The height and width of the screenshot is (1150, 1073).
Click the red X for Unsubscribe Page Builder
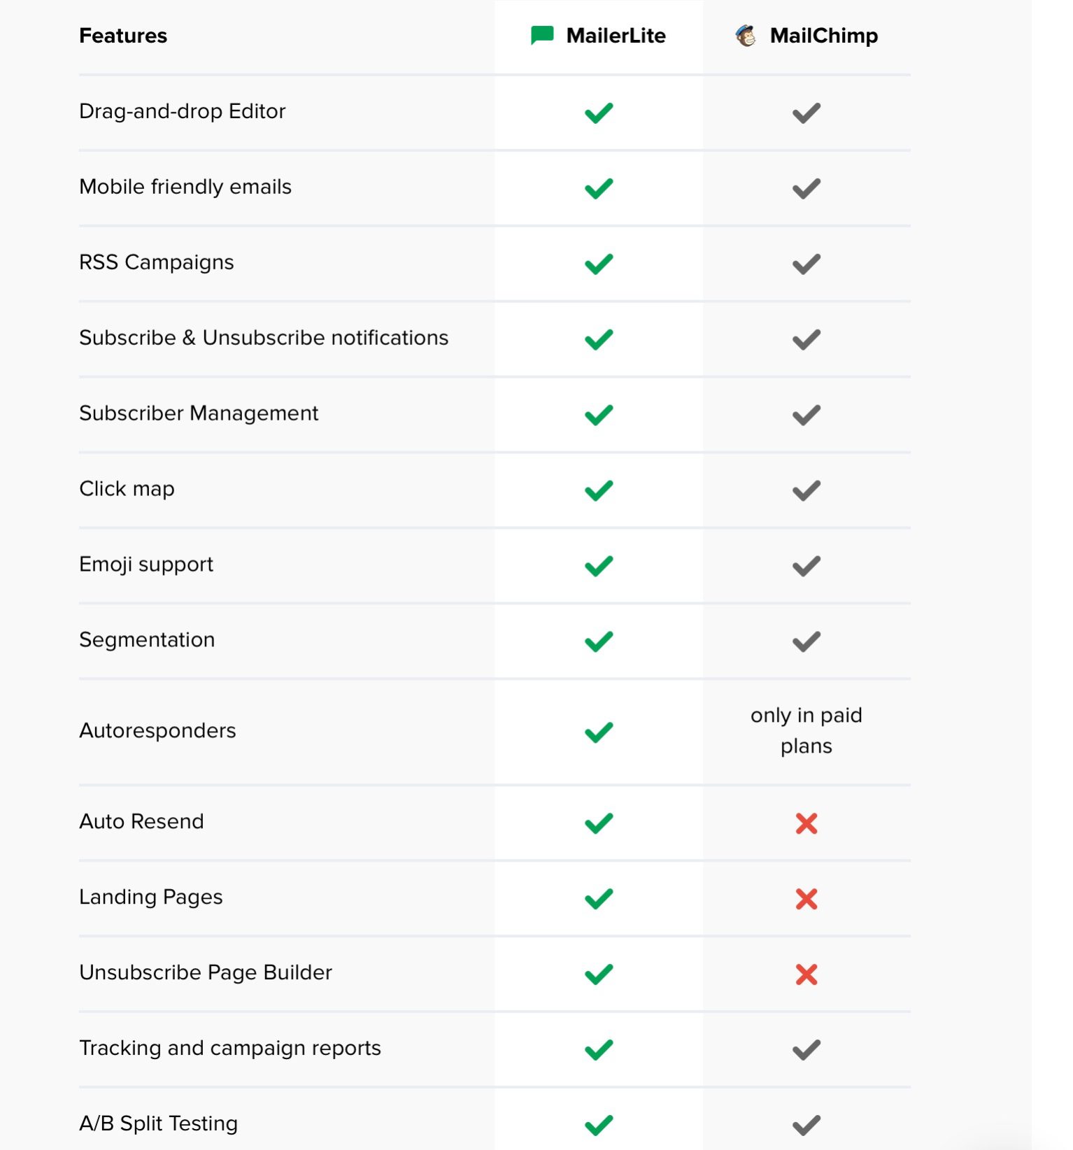[x=806, y=974]
